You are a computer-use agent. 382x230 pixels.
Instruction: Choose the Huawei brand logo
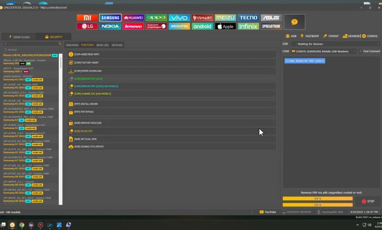[133, 18]
